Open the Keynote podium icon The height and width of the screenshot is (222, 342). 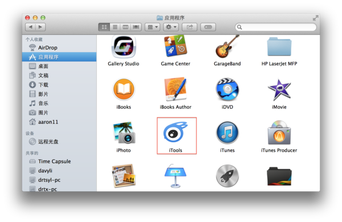click(176, 176)
